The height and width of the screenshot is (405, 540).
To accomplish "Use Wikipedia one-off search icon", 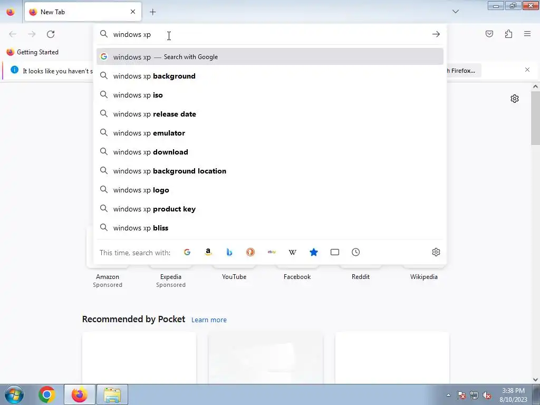I will 292,252.
